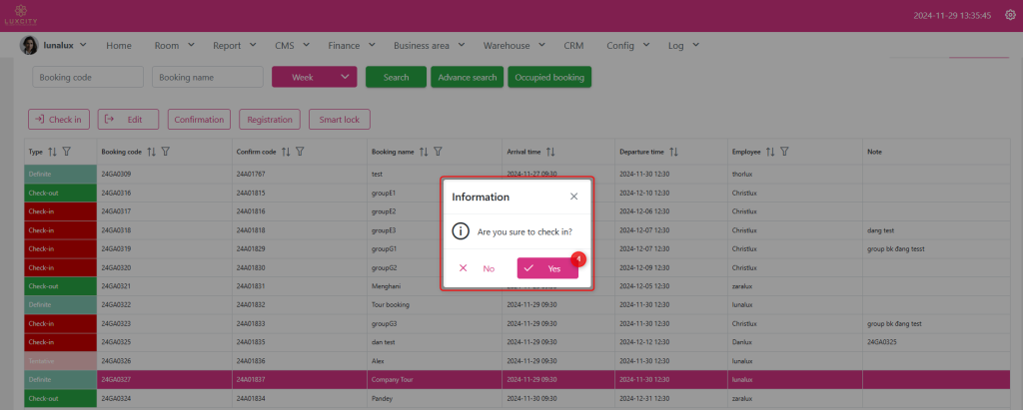1023x410 pixels.
Task: Sort by Departure time arrows
Action: tap(673, 152)
